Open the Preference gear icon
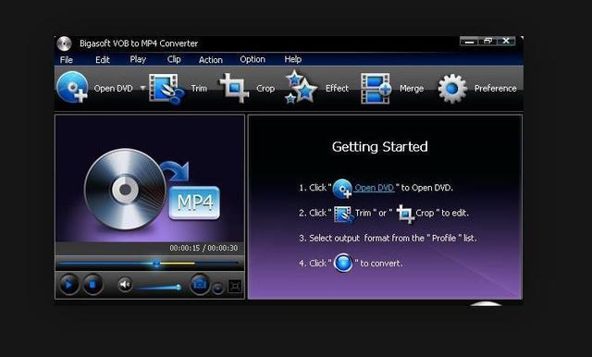 pos(452,89)
